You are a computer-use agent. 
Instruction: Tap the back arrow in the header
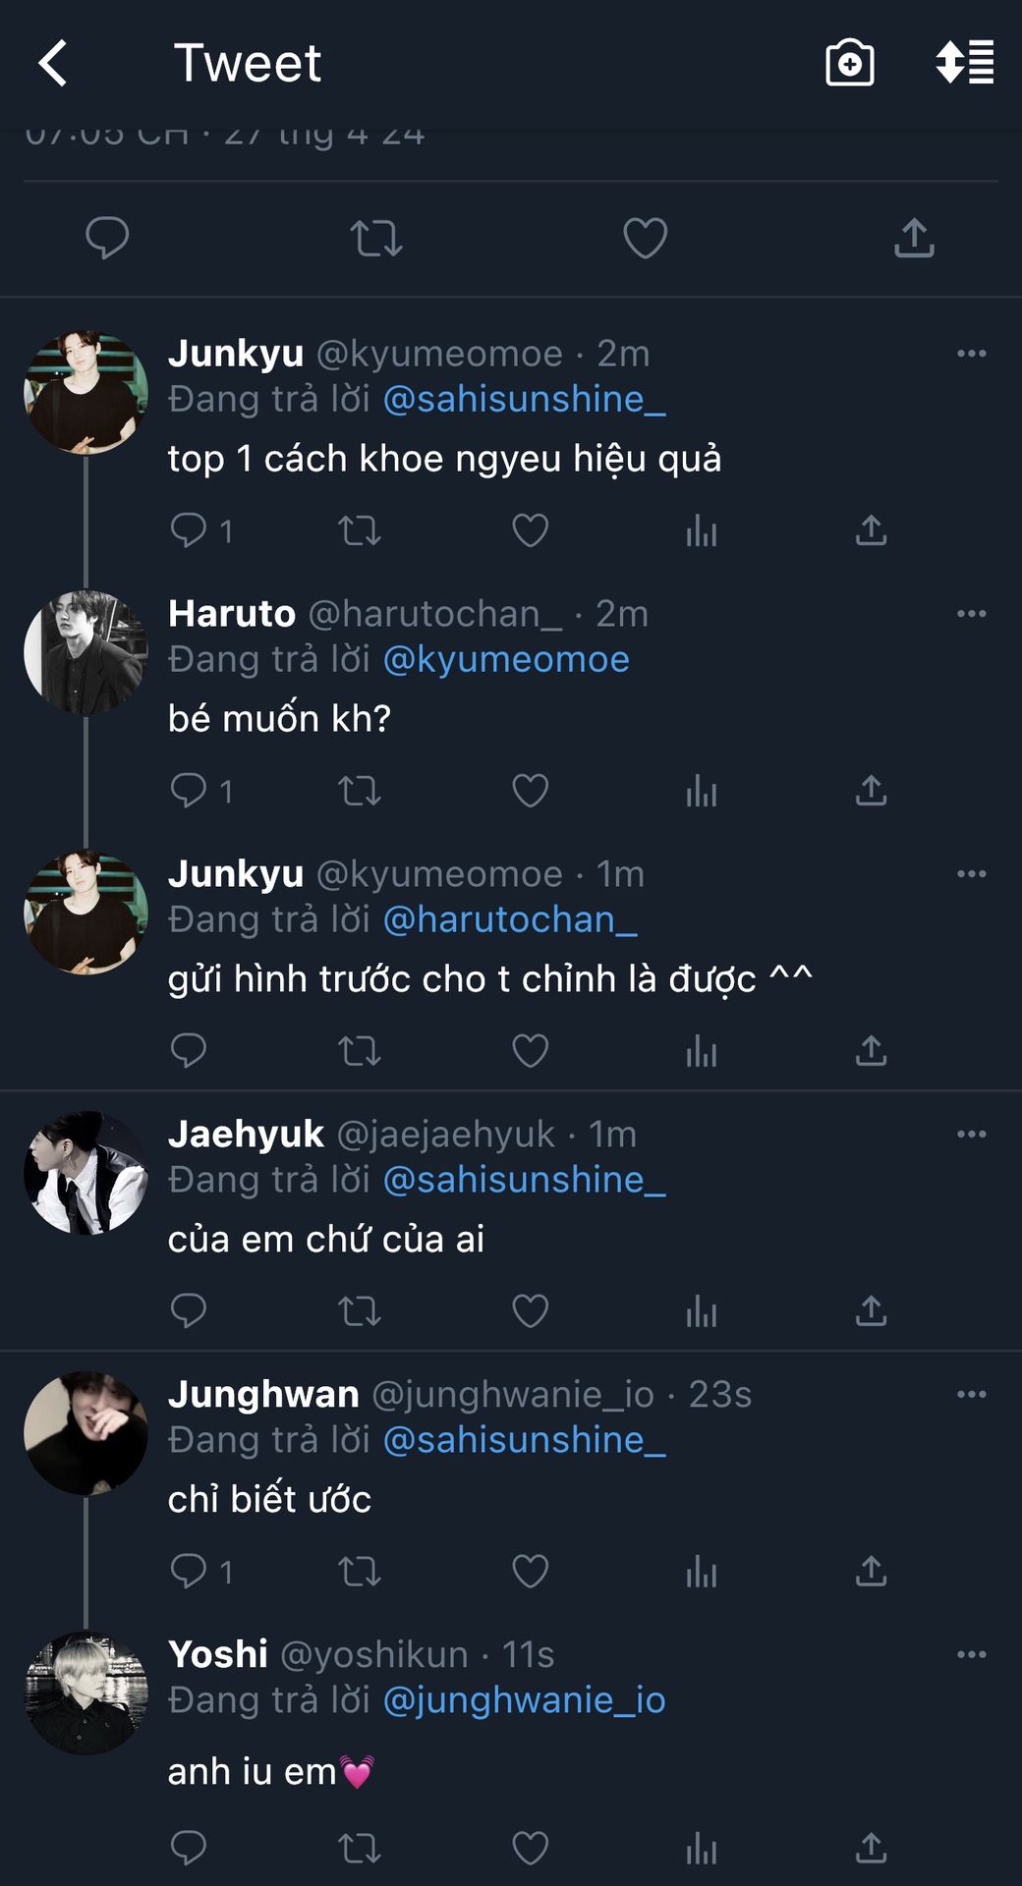point(53,64)
